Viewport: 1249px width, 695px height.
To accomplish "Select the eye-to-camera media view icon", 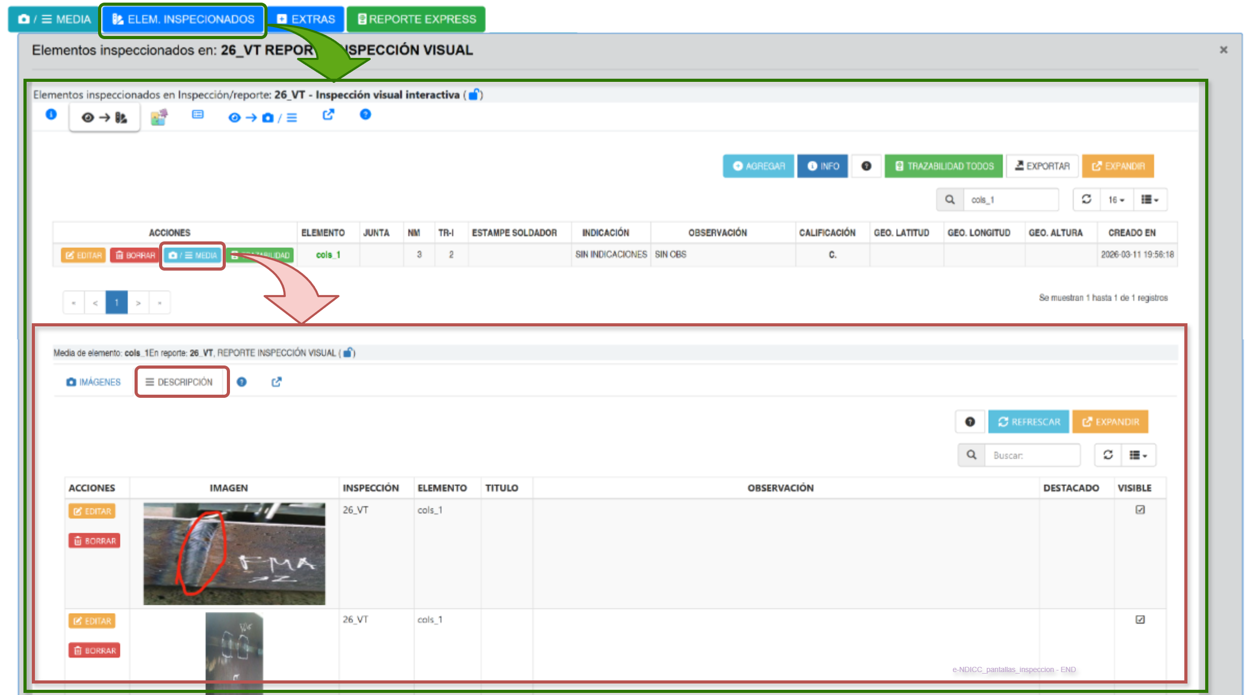I will 262,117.
